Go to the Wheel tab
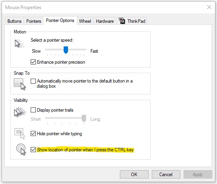217x184 pixels. coord(85,21)
